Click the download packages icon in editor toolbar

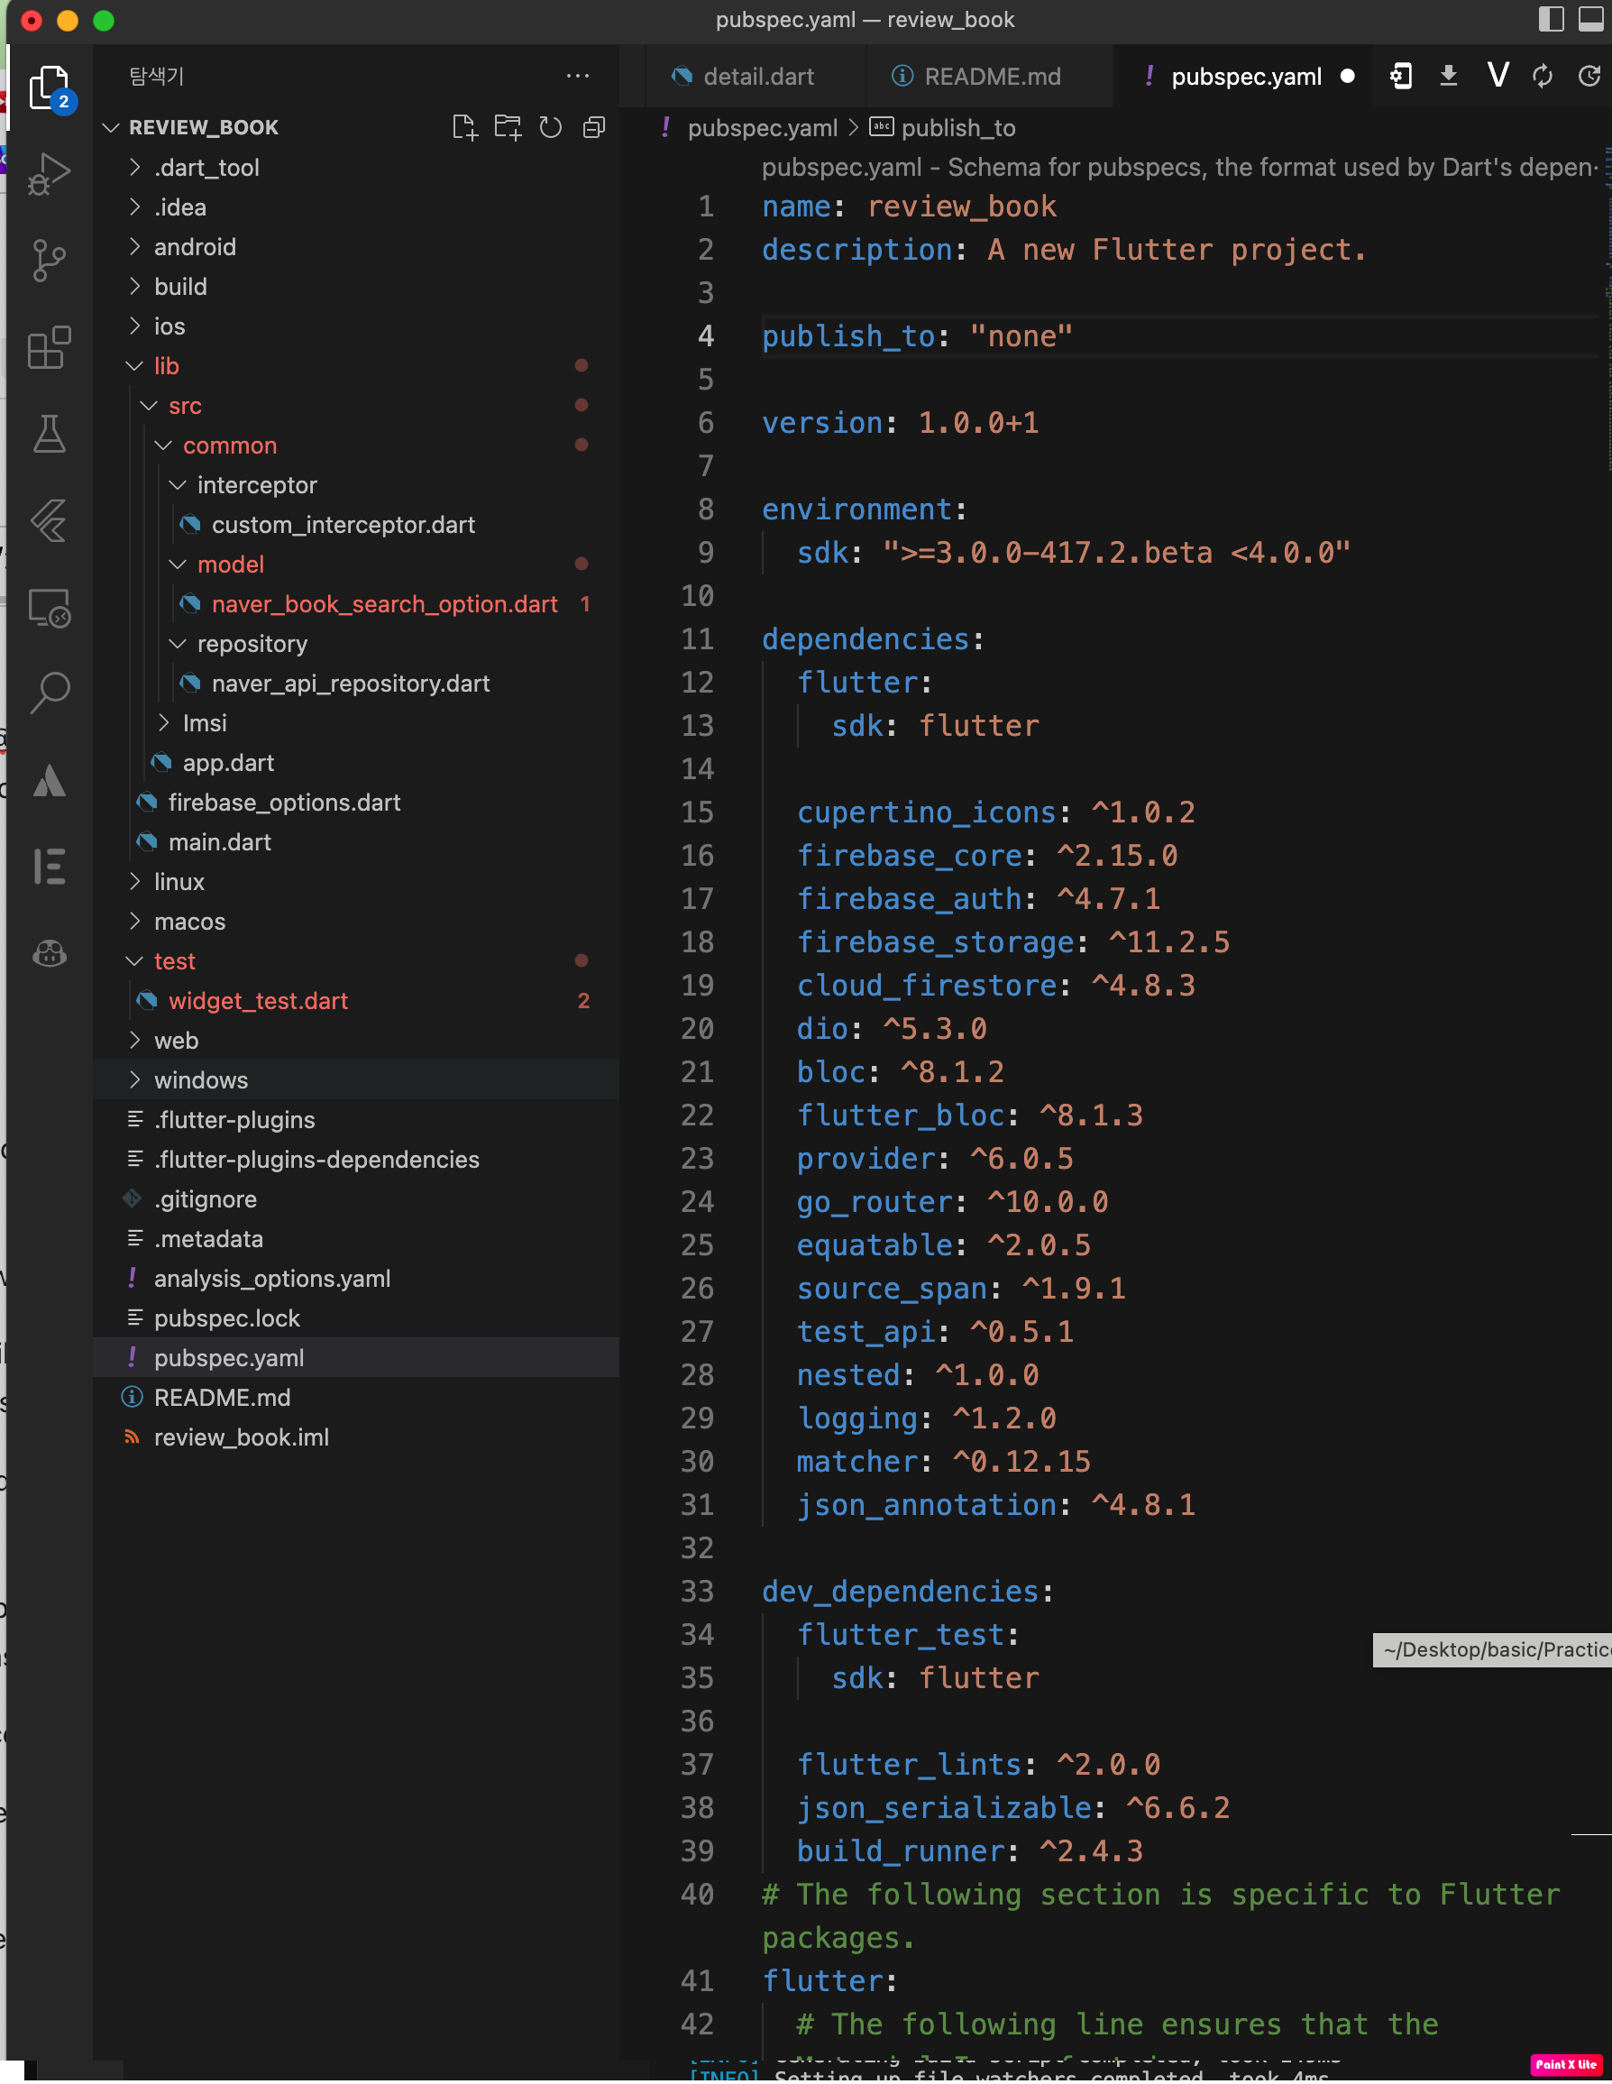tap(1448, 76)
